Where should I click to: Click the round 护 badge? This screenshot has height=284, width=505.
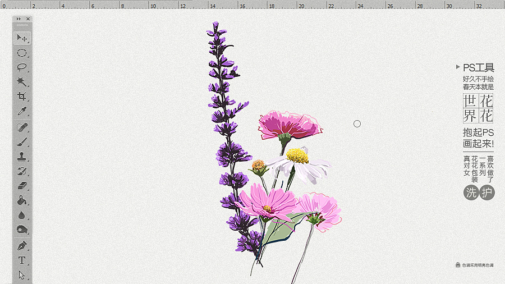(x=486, y=193)
